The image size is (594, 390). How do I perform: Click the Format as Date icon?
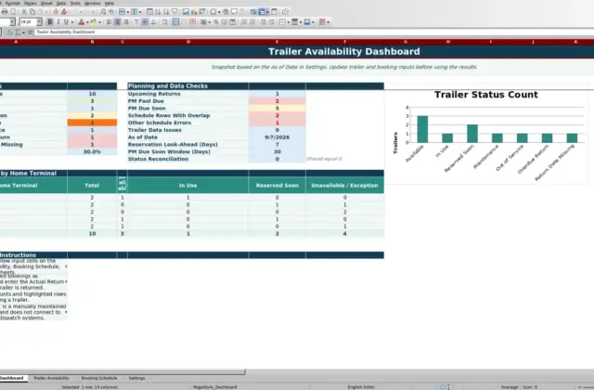click(x=233, y=22)
